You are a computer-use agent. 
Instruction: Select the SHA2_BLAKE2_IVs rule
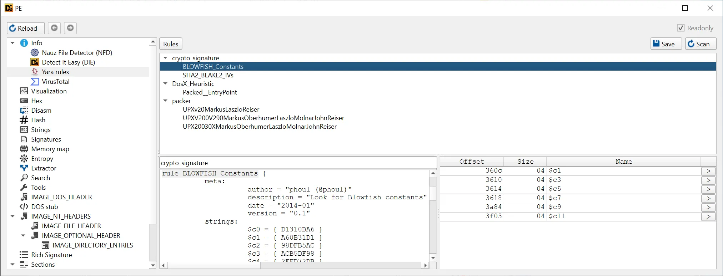click(208, 75)
